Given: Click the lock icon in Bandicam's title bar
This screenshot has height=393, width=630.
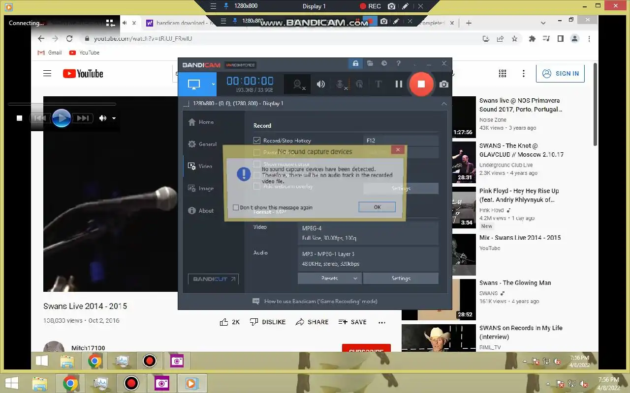Looking at the screenshot, I should click(x=355, y=64).
